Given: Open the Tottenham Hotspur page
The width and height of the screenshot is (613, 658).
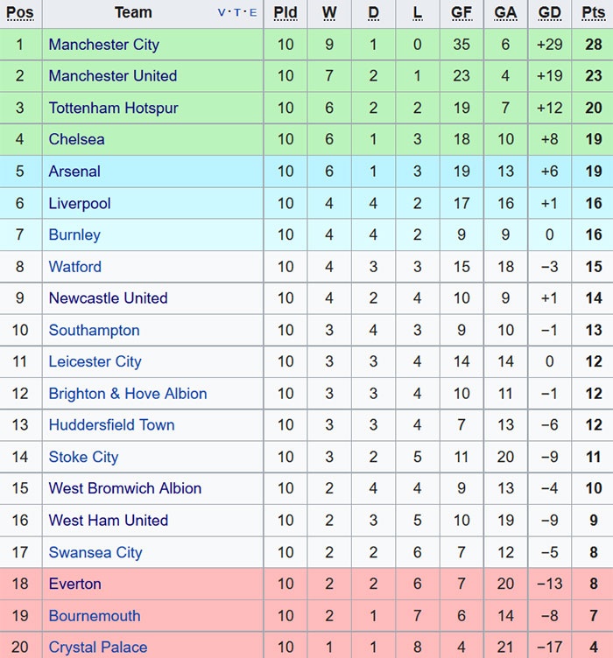Looking at the screenshot, I should click(113, 108).
